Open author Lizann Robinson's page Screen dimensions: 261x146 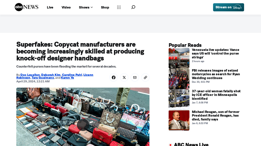tap(88, 75)
